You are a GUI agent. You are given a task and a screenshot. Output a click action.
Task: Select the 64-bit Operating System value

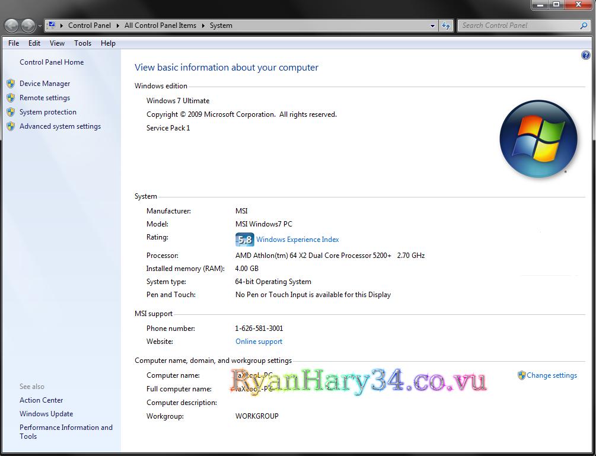(x=273, y=282)
